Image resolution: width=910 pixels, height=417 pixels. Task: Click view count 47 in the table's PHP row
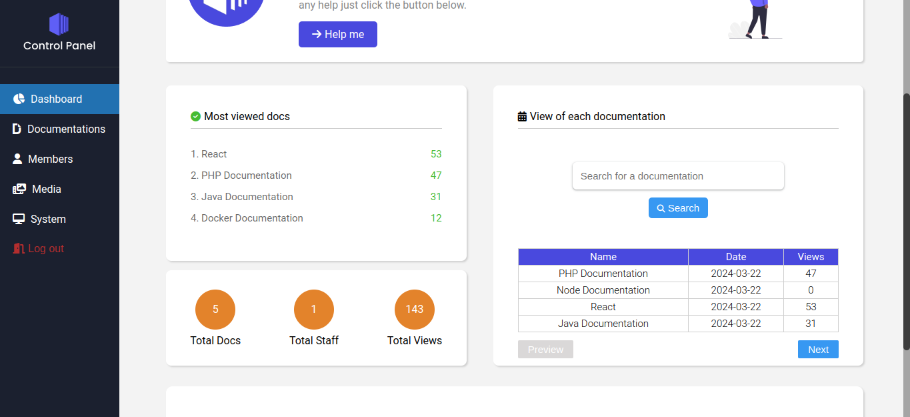pos(811,274)
